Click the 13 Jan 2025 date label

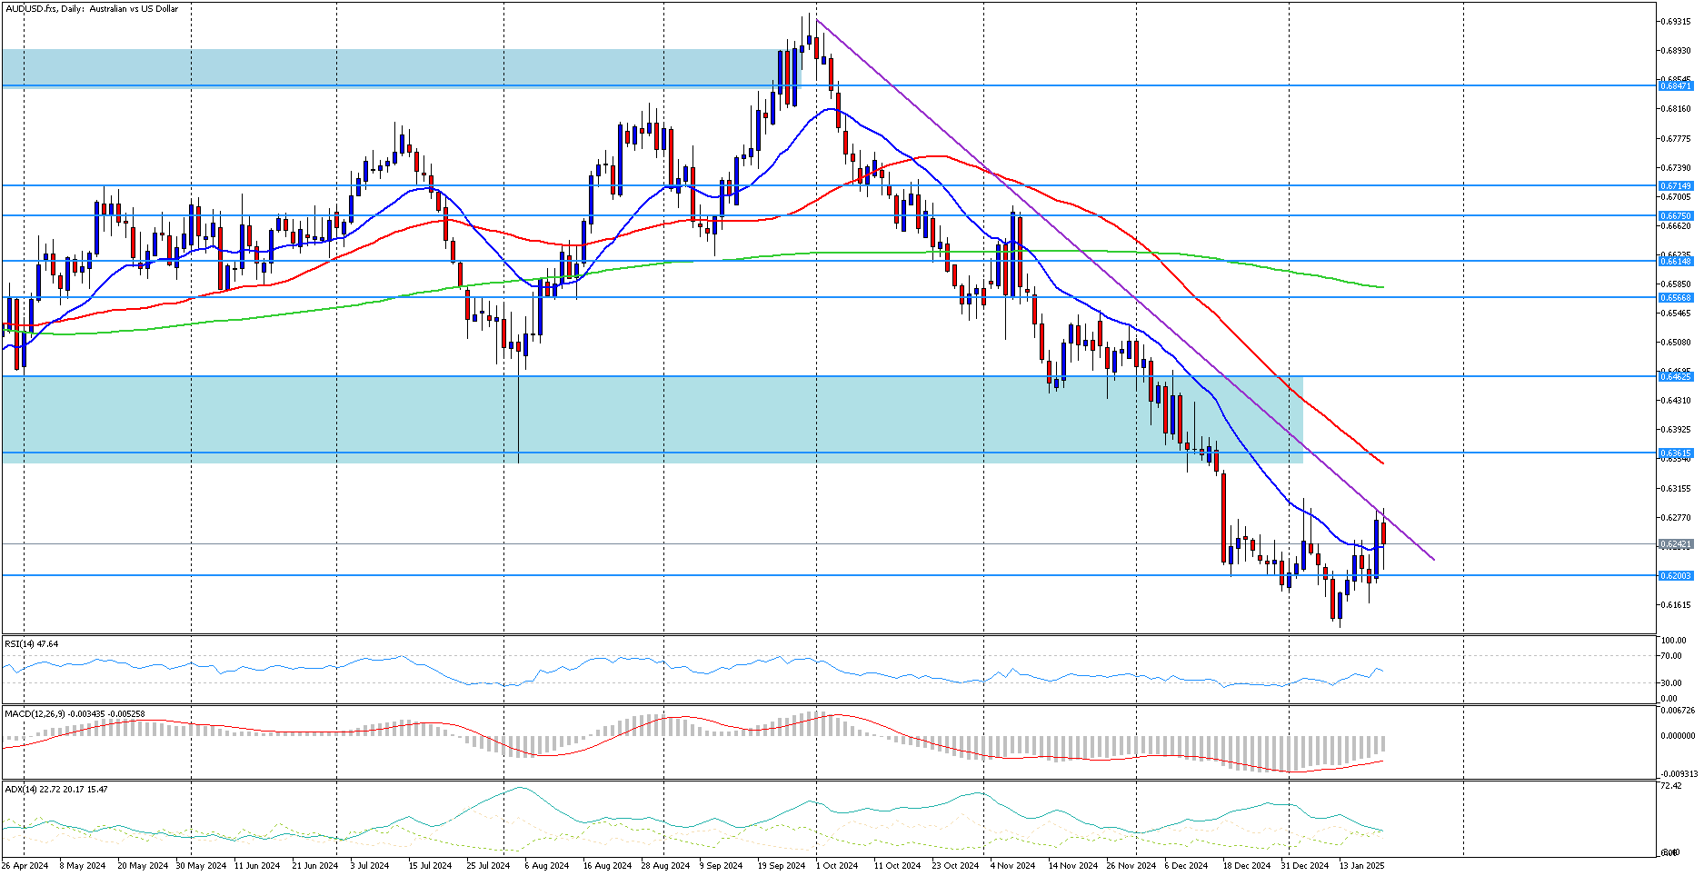click(x=1361, y=865)
